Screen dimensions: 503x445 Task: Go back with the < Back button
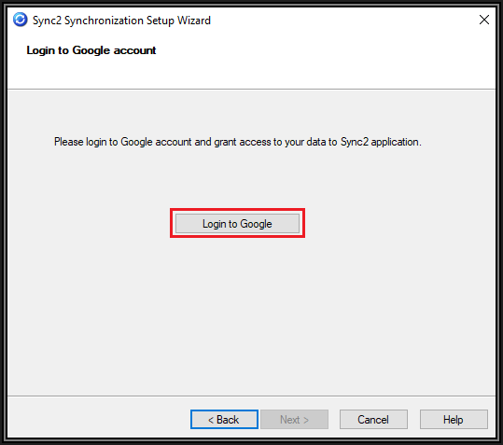[x=224, y=420]
